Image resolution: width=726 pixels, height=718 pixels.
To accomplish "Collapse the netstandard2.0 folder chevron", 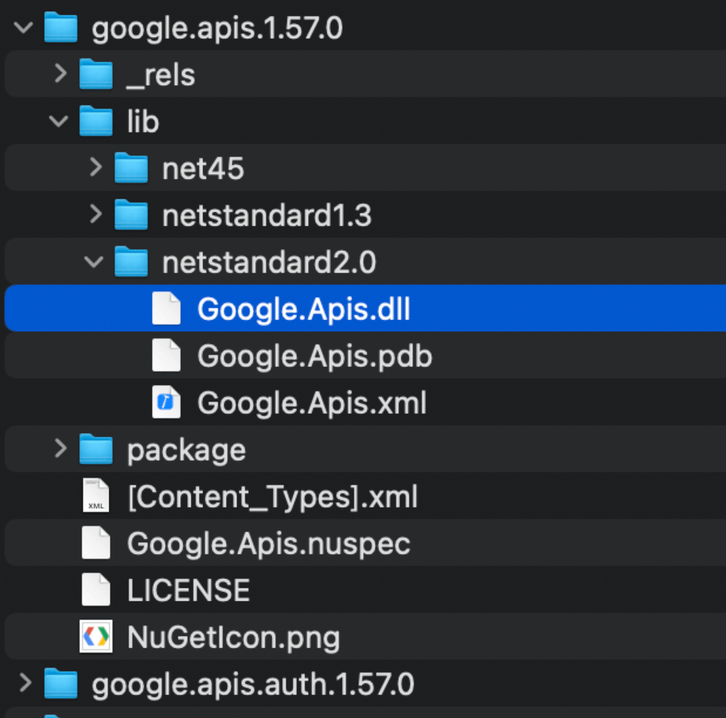I will tap(94, 262).
